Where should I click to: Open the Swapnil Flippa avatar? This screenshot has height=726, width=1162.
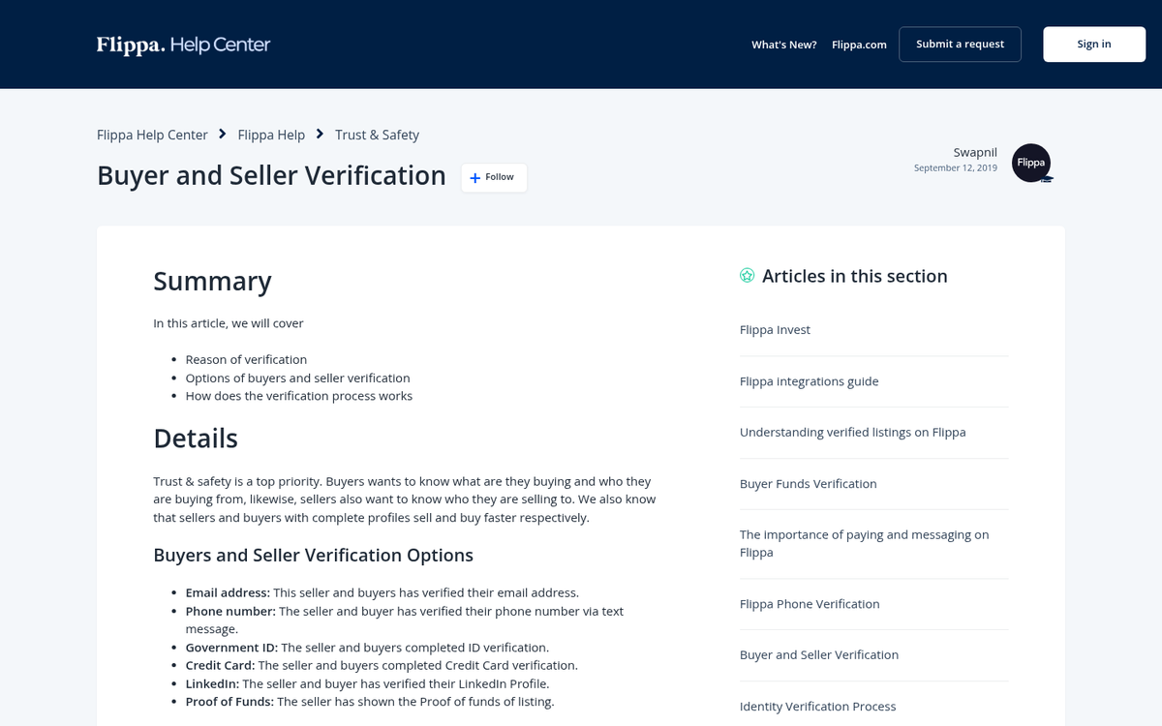pos(1030,163)
